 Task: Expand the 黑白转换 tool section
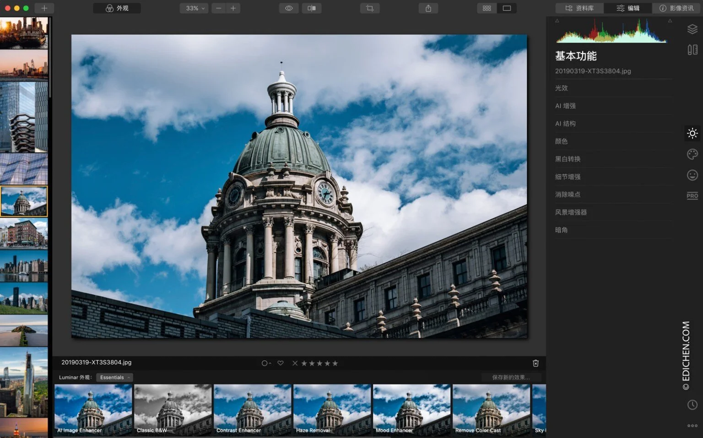613,159
